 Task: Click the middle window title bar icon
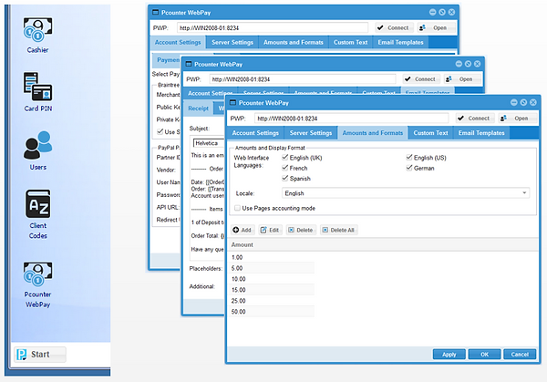tap(189, 64)
